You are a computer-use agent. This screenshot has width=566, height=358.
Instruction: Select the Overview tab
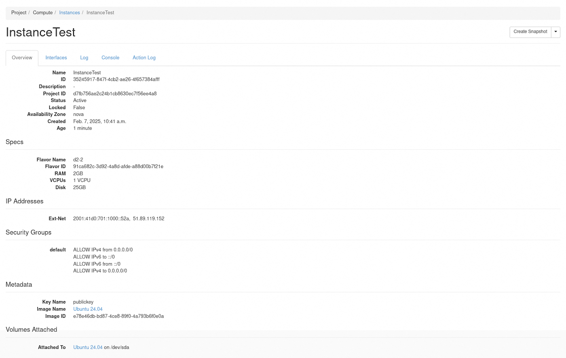pos(22,58)
